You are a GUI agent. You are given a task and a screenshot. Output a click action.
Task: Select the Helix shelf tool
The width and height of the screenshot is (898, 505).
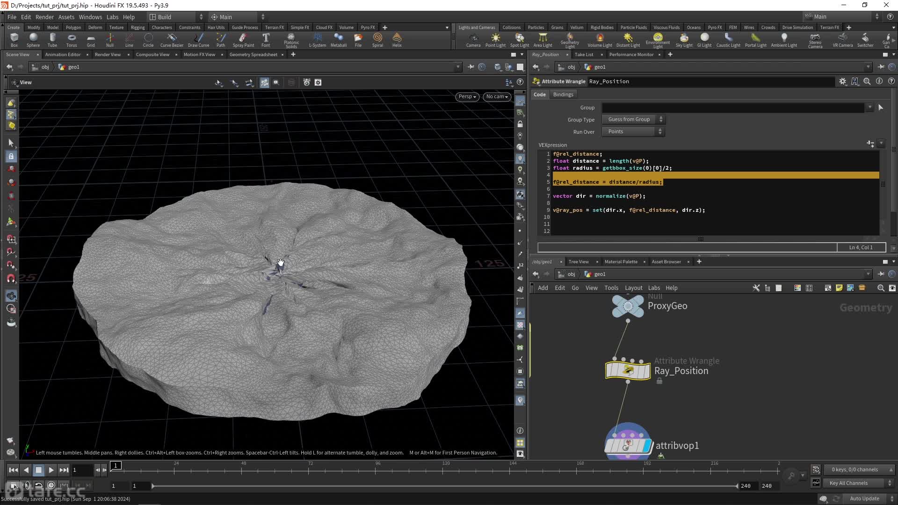397,40
